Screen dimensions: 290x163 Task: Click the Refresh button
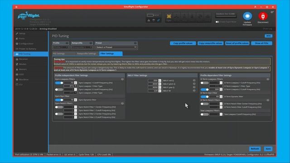point(255,149)
